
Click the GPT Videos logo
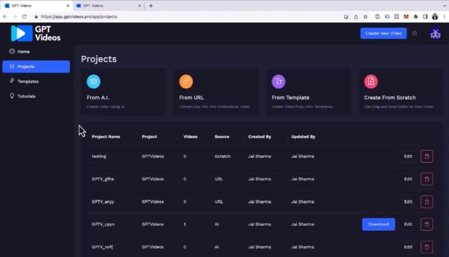[36, 33]
